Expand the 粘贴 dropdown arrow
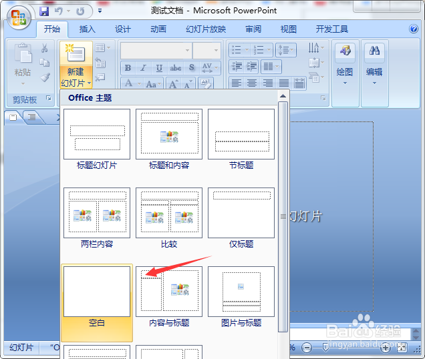This screenshot has width=425, height=359. click(x=23, y=84)
